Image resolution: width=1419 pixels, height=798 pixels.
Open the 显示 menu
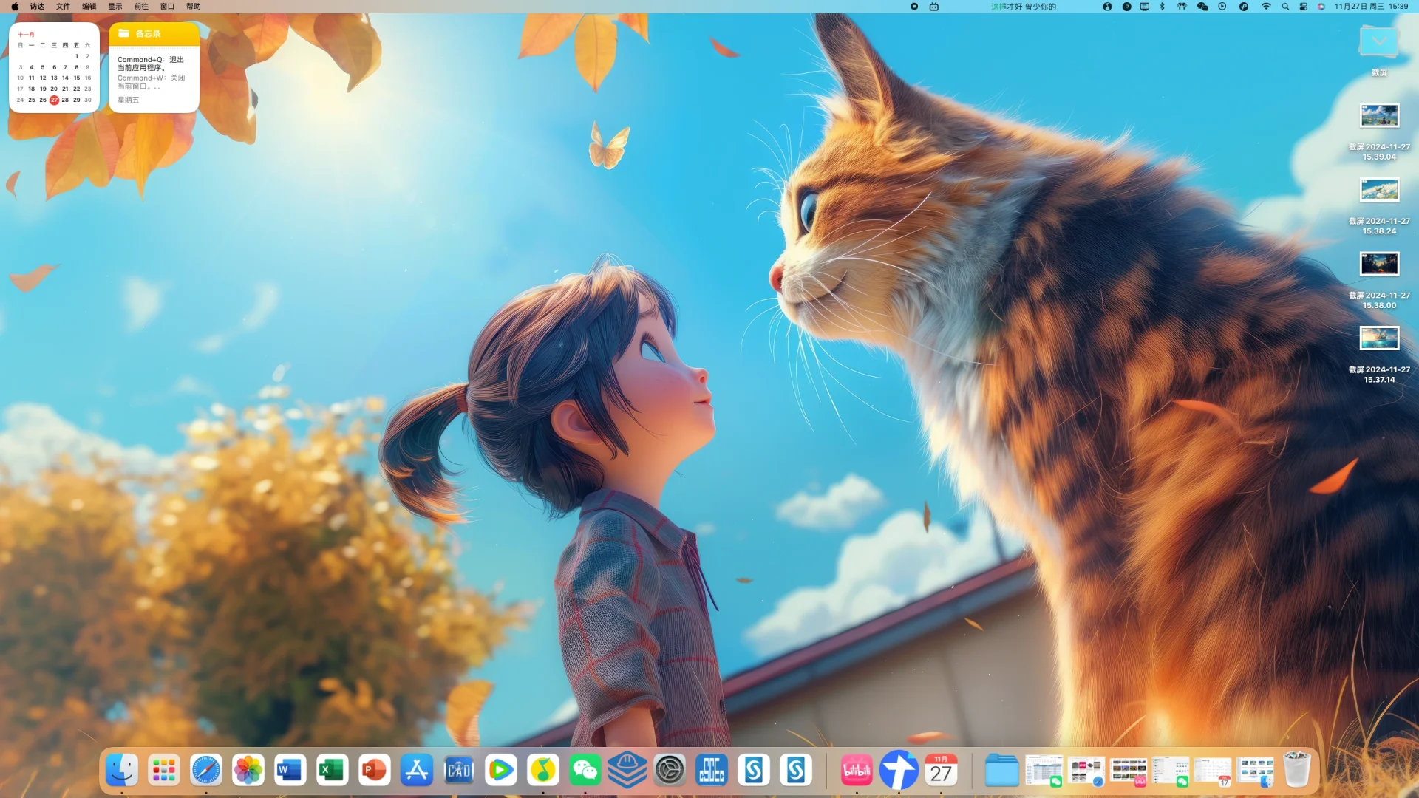(115, 7)
